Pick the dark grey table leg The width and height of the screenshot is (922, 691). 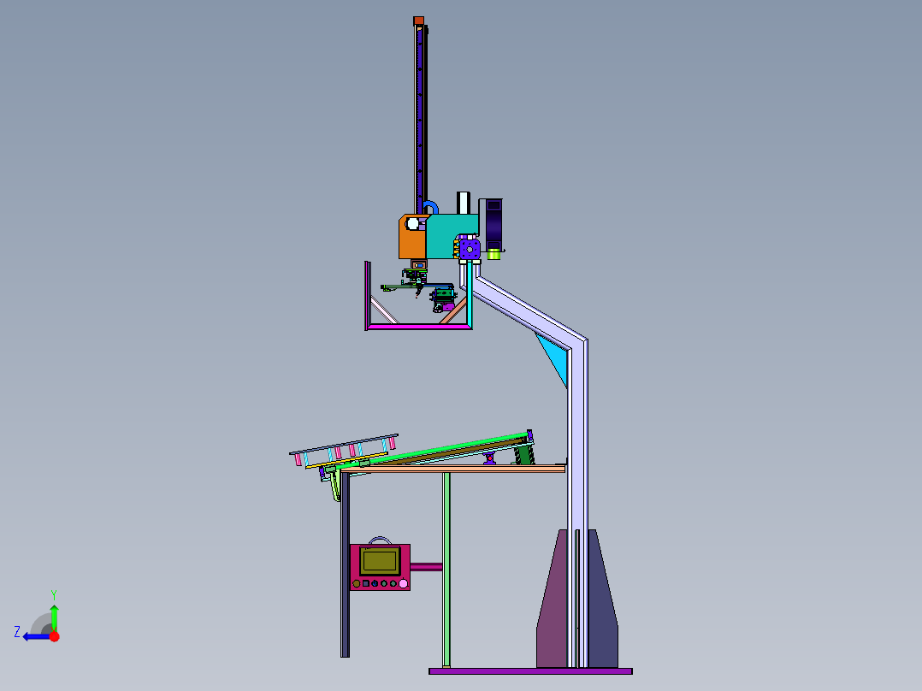[346, 564]
